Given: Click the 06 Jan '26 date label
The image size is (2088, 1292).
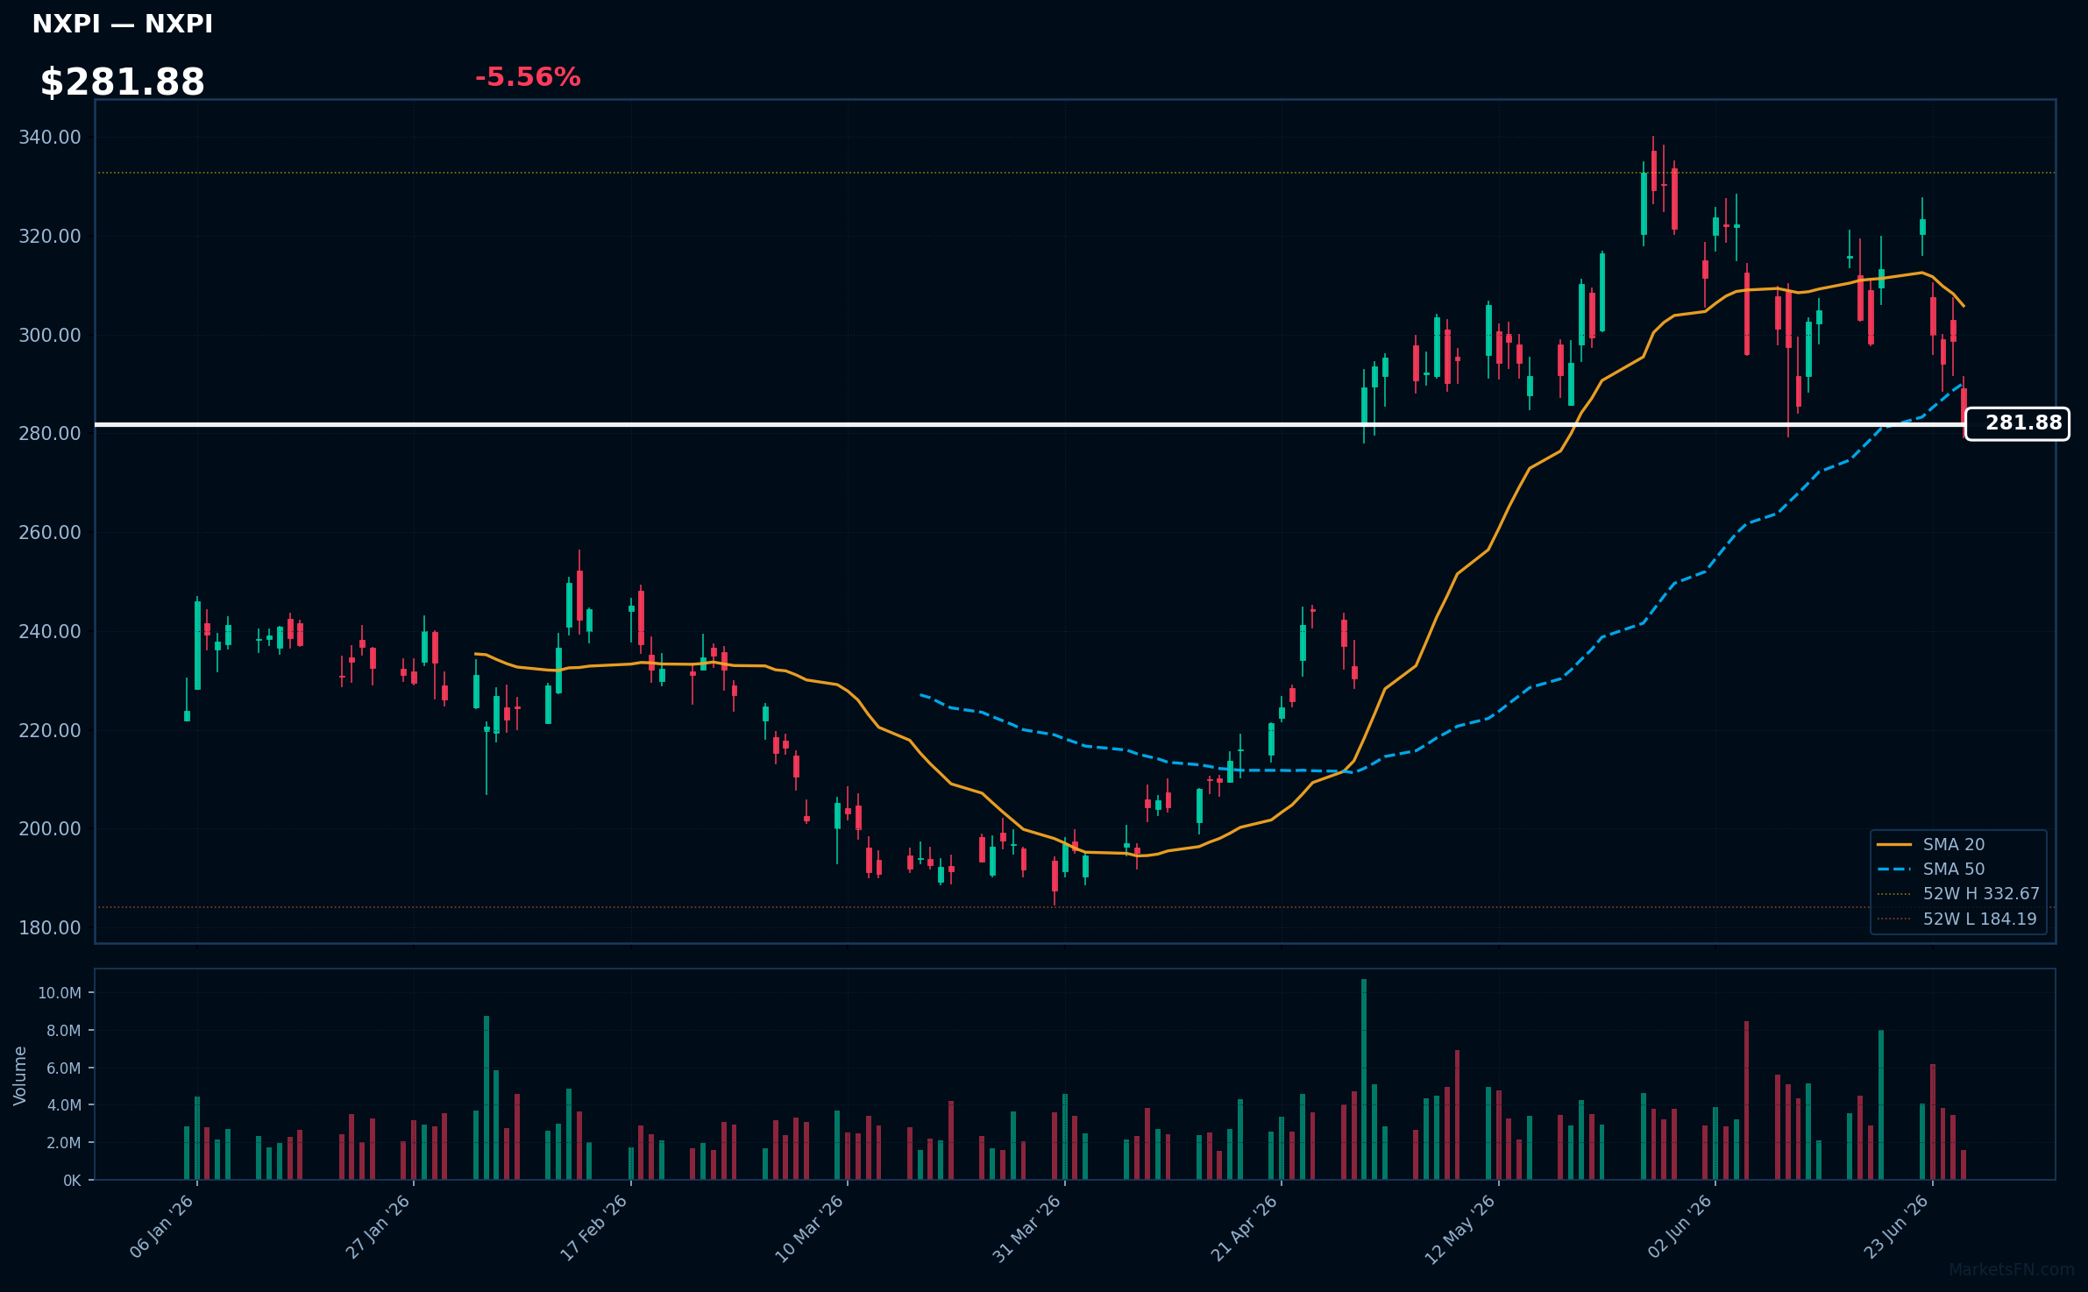Looking at the screenshot, I should (162, 1227).
